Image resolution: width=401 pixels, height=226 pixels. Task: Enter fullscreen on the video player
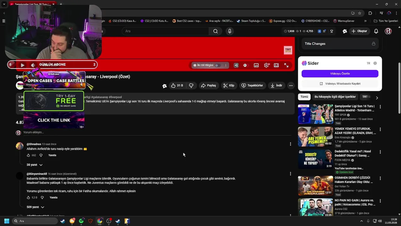pyautogui.click(x=286, y=65)
